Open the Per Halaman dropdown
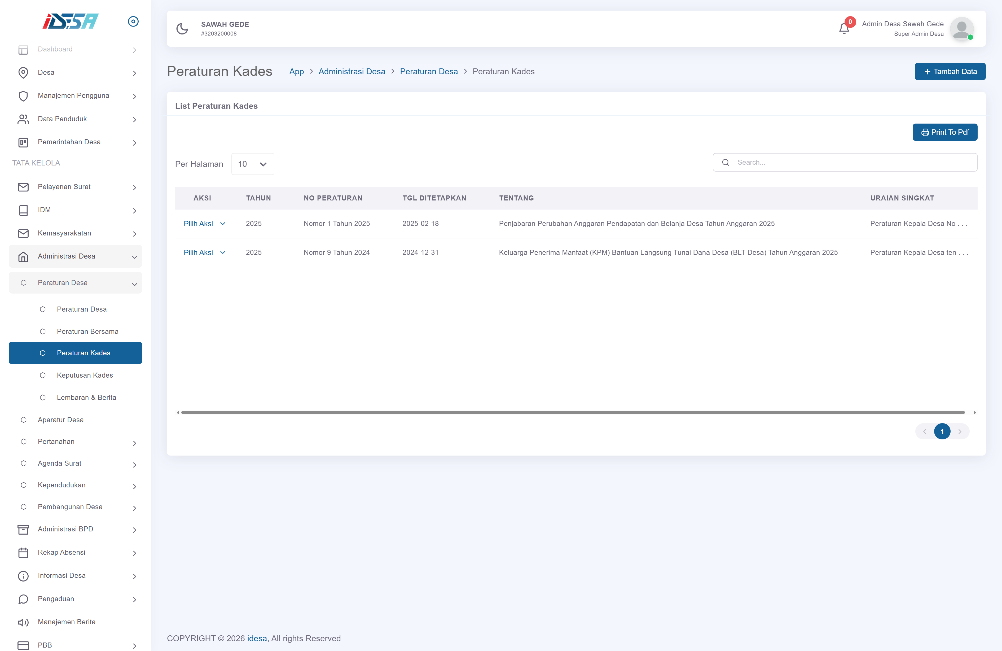The image size is (1002, 651). 252,164
